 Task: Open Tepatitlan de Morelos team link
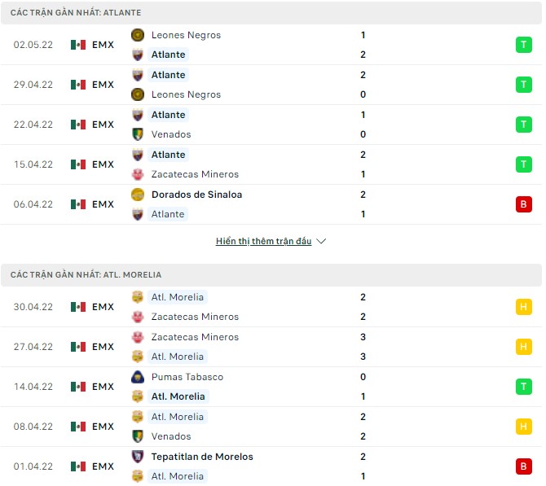tap(202, 457)
